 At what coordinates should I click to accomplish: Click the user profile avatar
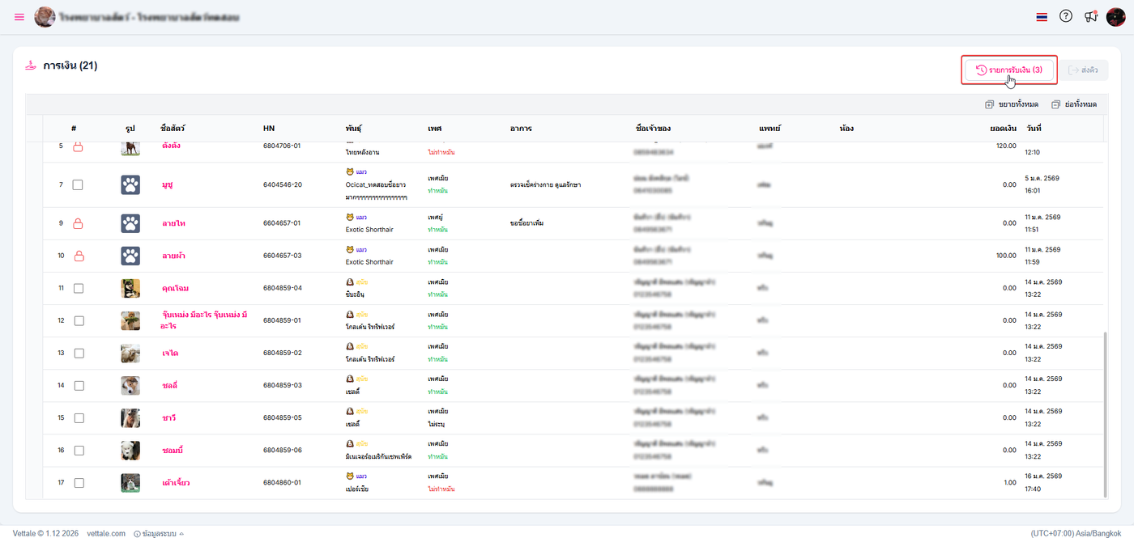[x=1115, y=17]
